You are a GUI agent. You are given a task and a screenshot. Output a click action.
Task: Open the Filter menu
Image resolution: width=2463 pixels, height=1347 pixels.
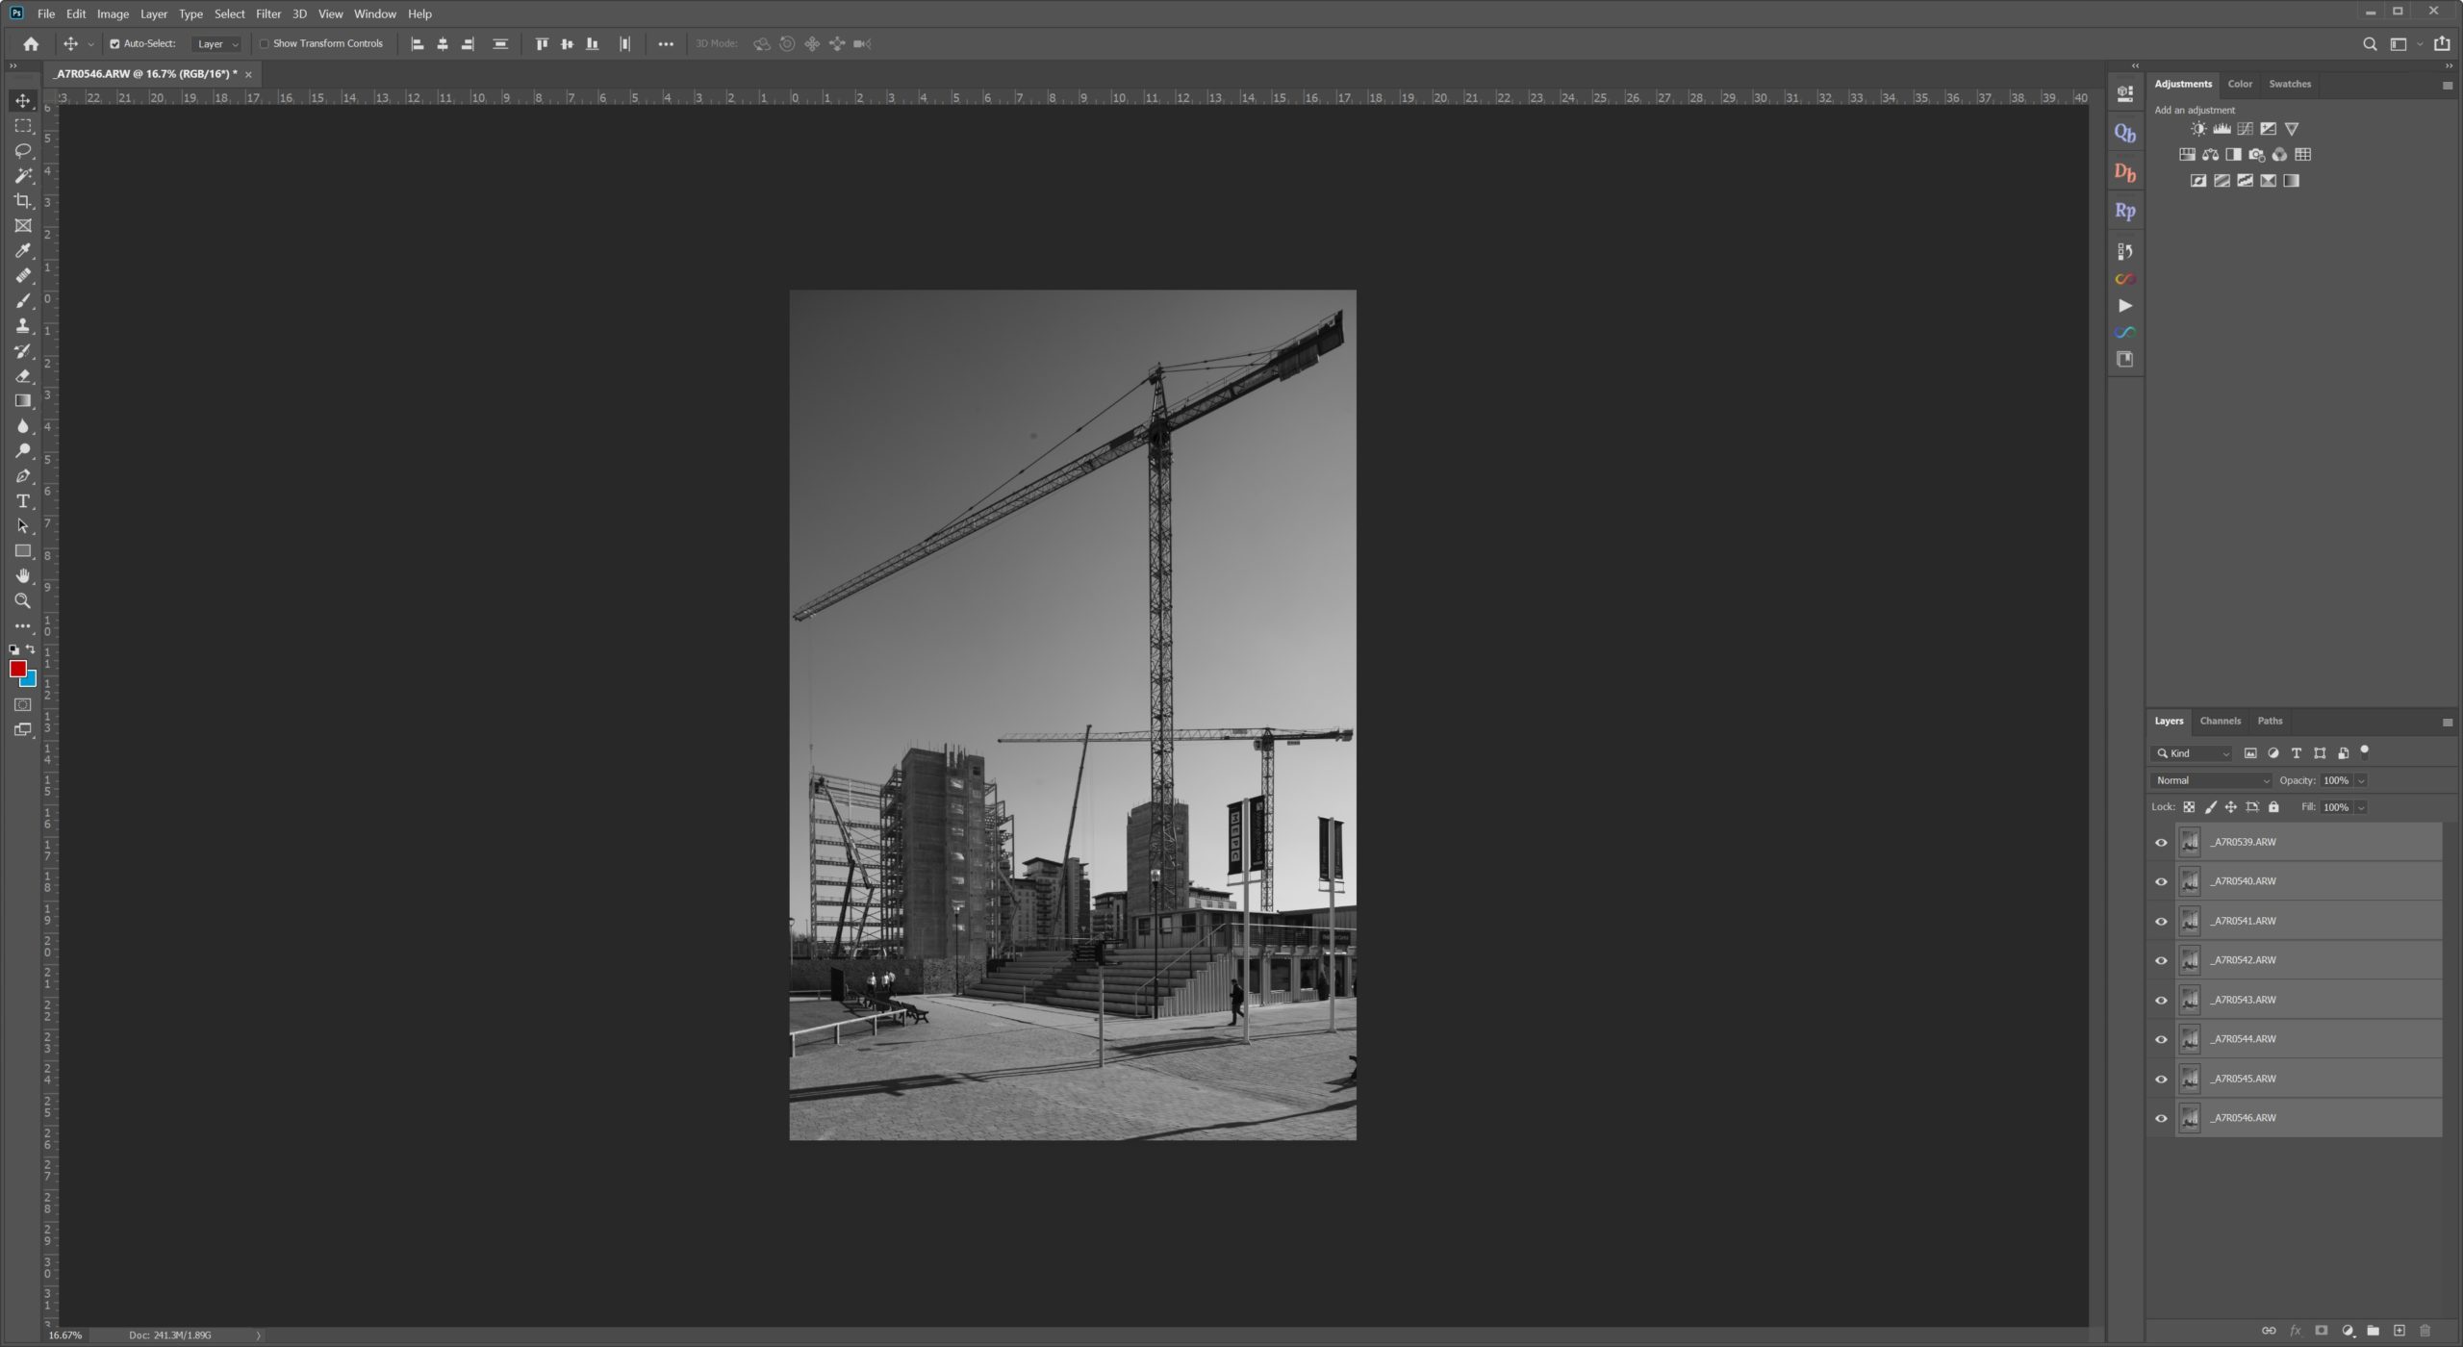point(268,13)
